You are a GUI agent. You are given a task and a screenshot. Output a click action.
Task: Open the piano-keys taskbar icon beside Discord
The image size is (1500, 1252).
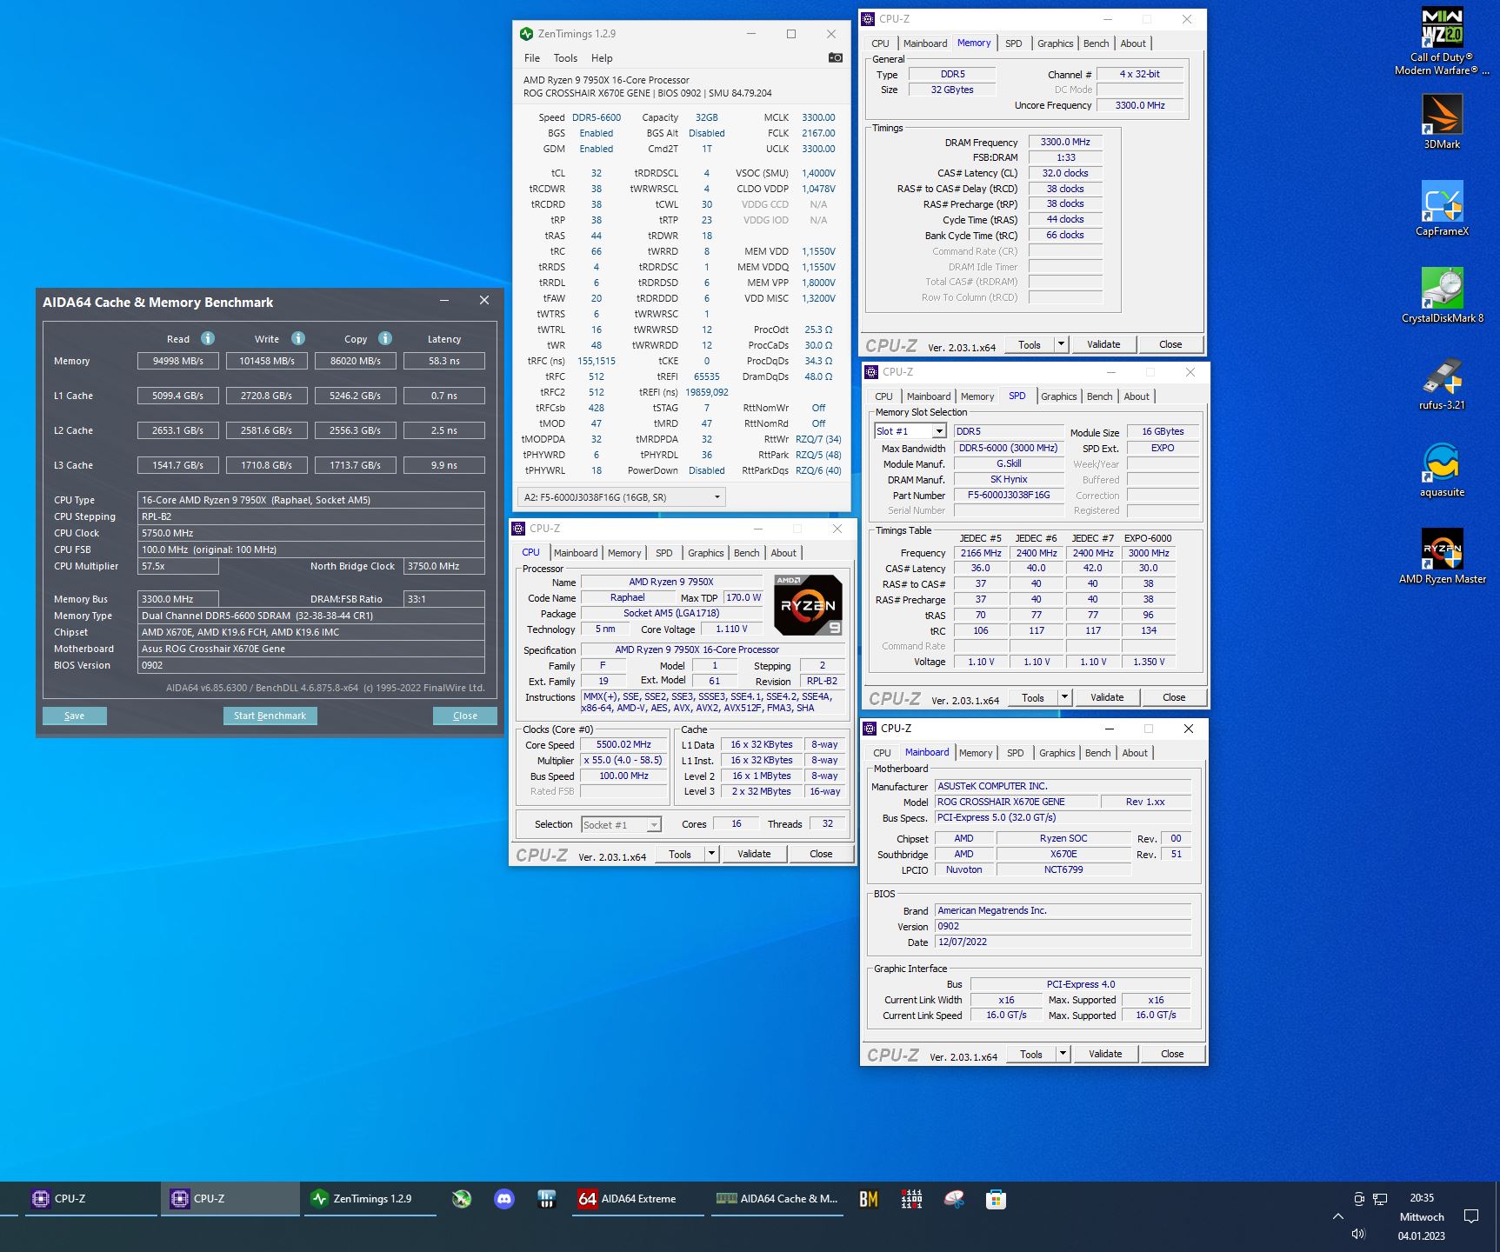tap(546, 1199)
